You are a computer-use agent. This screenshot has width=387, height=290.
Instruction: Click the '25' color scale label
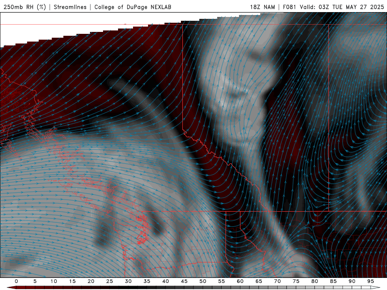click(x=110, y=281)
